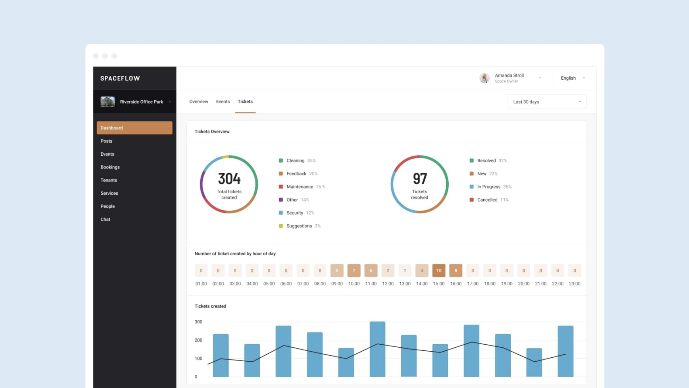Click the Resolved green legend swatch
Screen dimensions: 689x388
click(471, 161)
